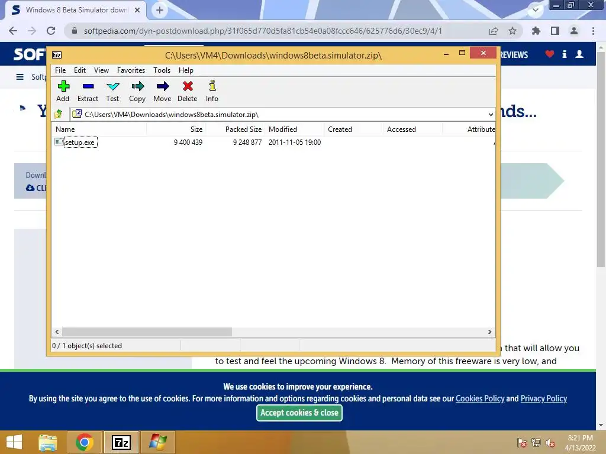This screenshot has width=606, height=454.
Task: Click the taskbar clock showing 8:21 PM
Action: pos(580,442)
